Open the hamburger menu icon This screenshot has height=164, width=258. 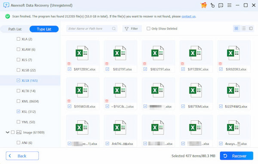229,5
